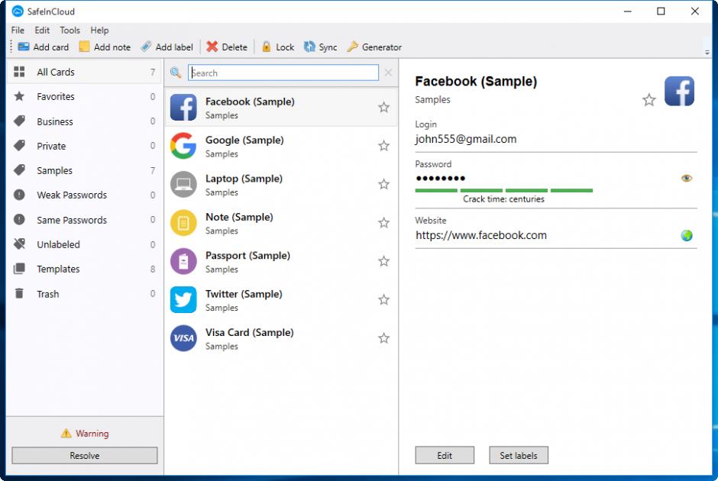Click the Add note toolbar icon
718x481 pixels.
pyautogui.click(x=84, y=47)
